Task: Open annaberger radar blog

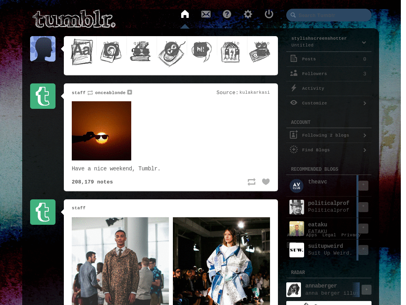Action: [x=321, y=286]
